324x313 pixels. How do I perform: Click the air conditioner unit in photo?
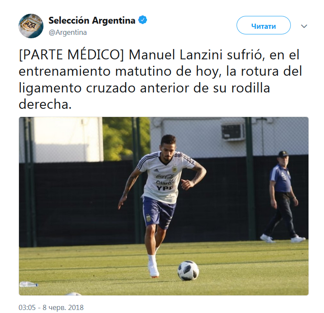click(233, 132)
